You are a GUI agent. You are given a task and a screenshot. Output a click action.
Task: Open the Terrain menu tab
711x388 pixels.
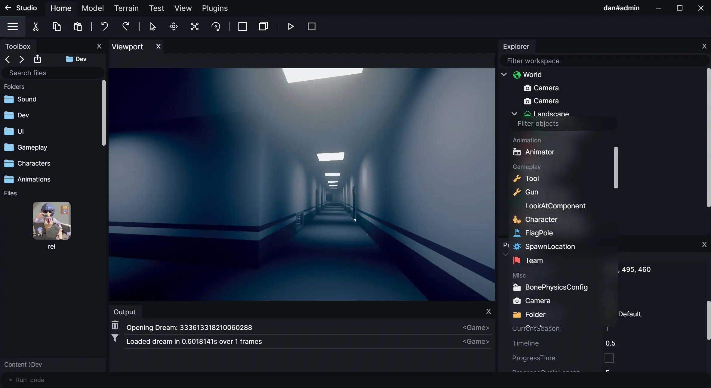point(126,8)
